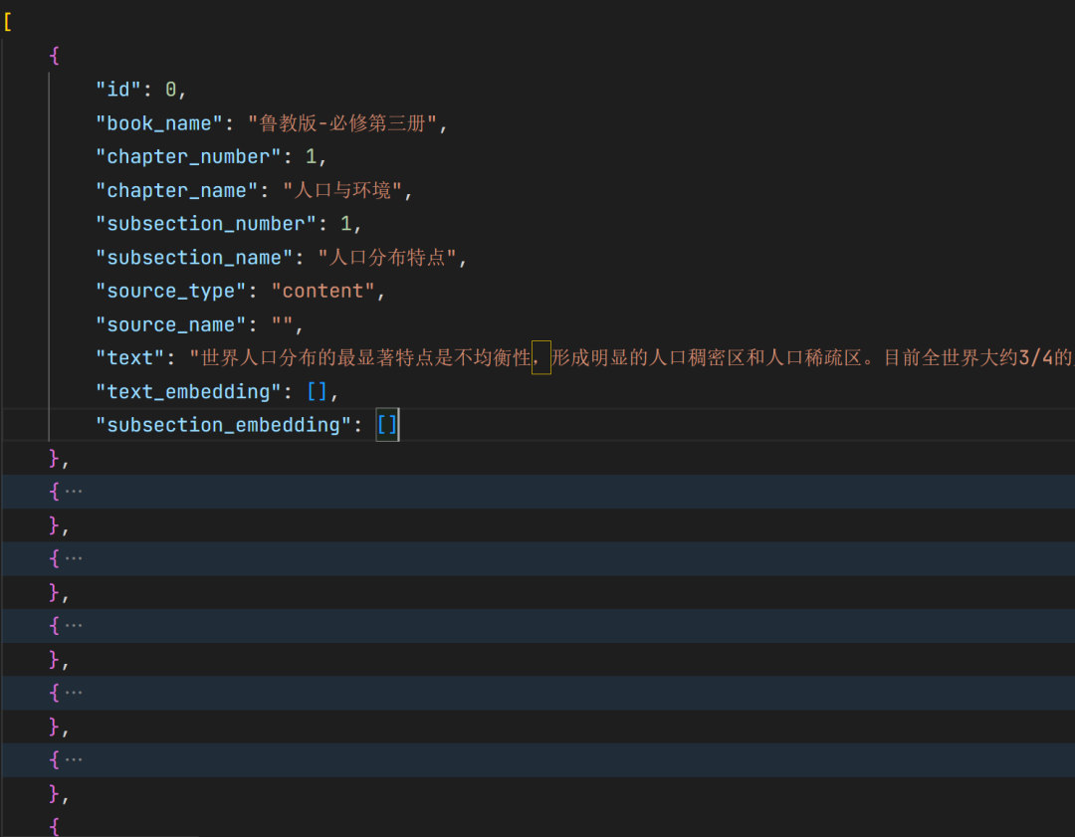Click the "content" string value

click(x=322, y=291)
